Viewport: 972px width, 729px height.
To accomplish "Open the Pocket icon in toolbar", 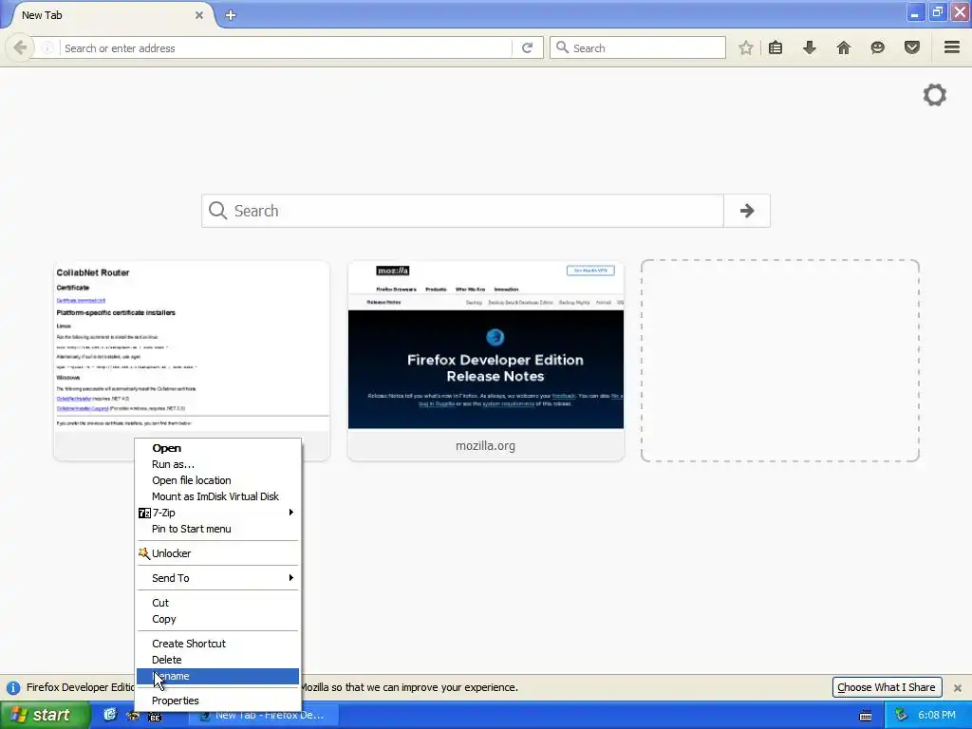I will click(912, 47).
